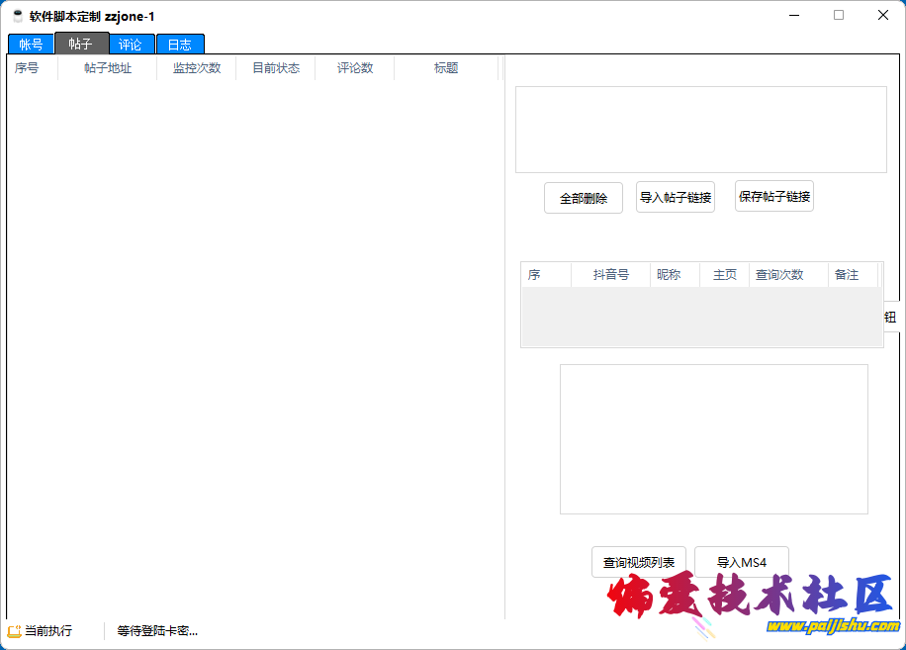The width and height of the screenshot is (906, 650).
Task: Switch to the 评论 tab
Action: click(x=130, y=44)
